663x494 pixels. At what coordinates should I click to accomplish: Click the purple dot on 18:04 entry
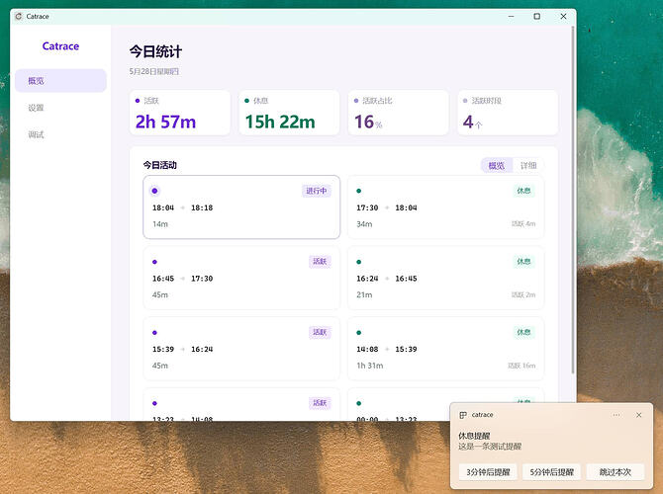coord(154,191)
